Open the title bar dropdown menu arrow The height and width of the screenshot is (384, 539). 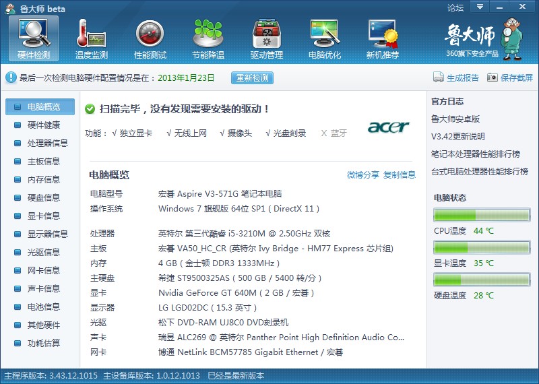(x=480, y=7)
